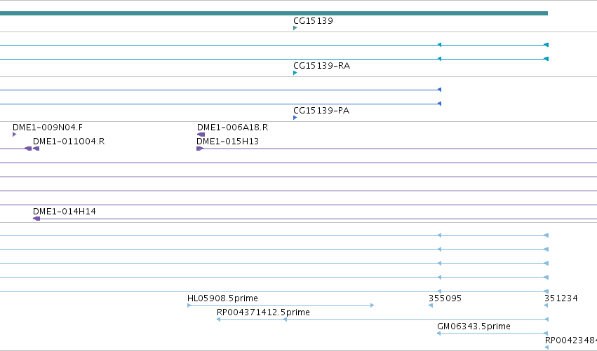Click the arrow glyph under 355095

(x=431, y=305)
